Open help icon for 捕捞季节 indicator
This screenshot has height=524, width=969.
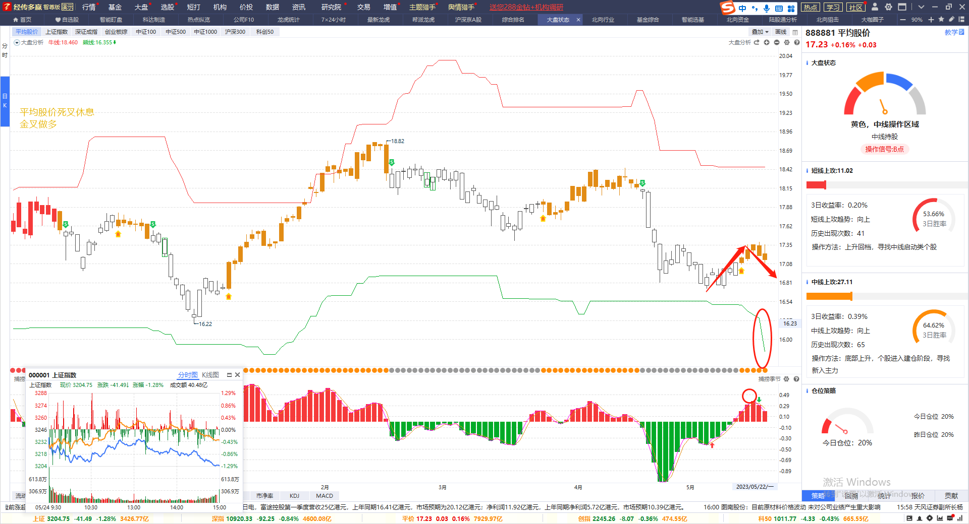click(796, 379)
